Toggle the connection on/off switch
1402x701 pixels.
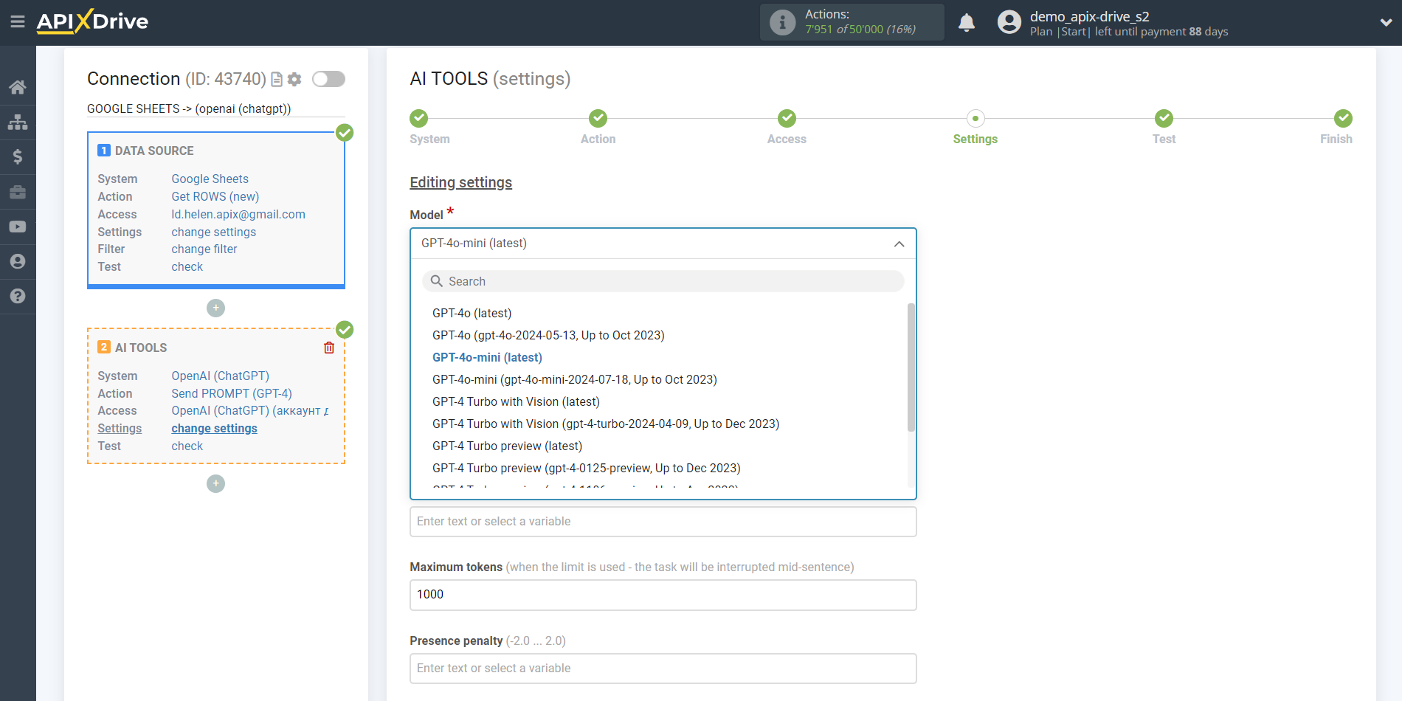tap(328, 79)
